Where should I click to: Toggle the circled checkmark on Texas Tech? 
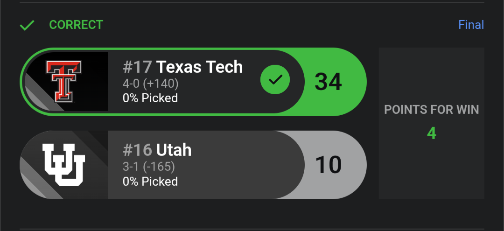click(x=275, y=80)
